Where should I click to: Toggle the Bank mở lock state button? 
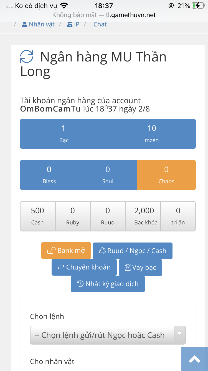click(66, 251)
